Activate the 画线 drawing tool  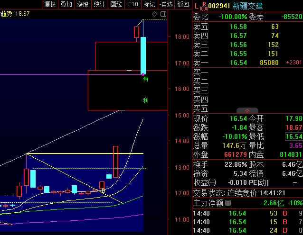click(x=116, y=4)
